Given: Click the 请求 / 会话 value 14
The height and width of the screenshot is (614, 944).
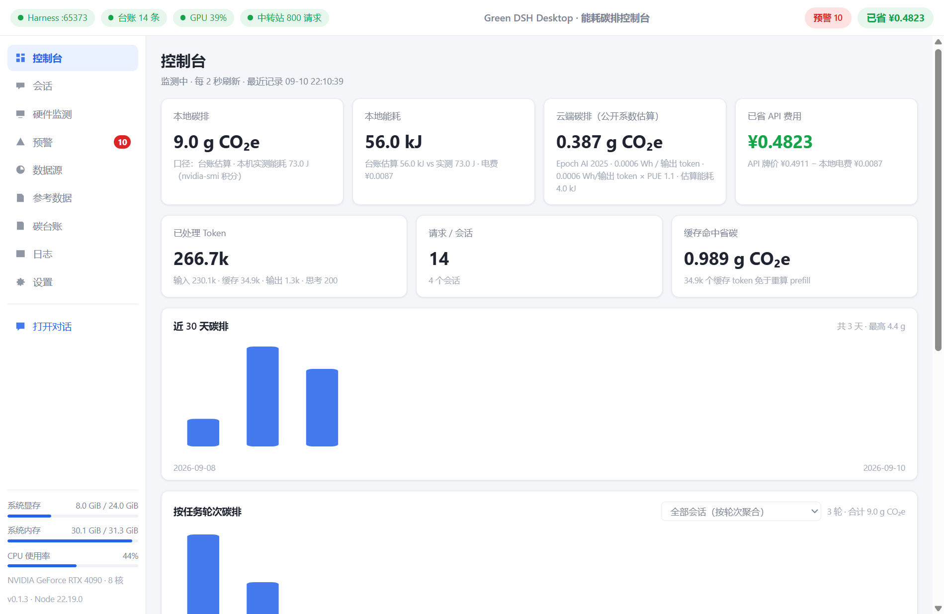Looking at the screenshot, I should (439, 259).
